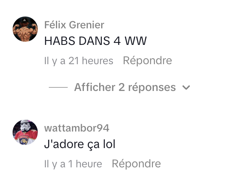Image resolution: width=233 pixels, height=189 pixels.
Task: Reply to the HABS DANS 4 WW comment
Action: point(148,61)
